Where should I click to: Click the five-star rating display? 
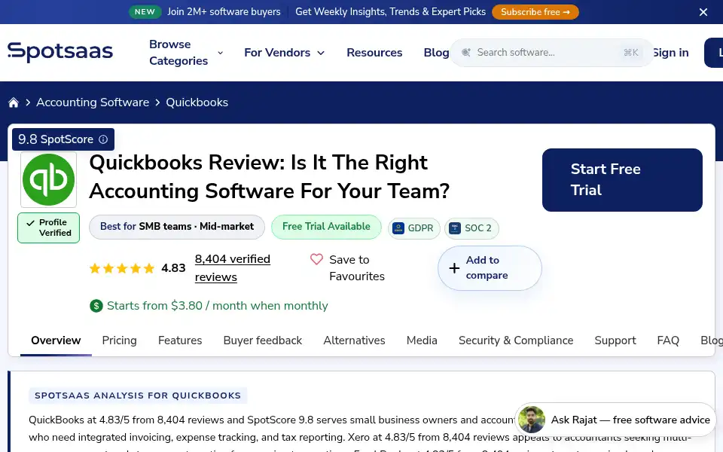click(122, 268)
